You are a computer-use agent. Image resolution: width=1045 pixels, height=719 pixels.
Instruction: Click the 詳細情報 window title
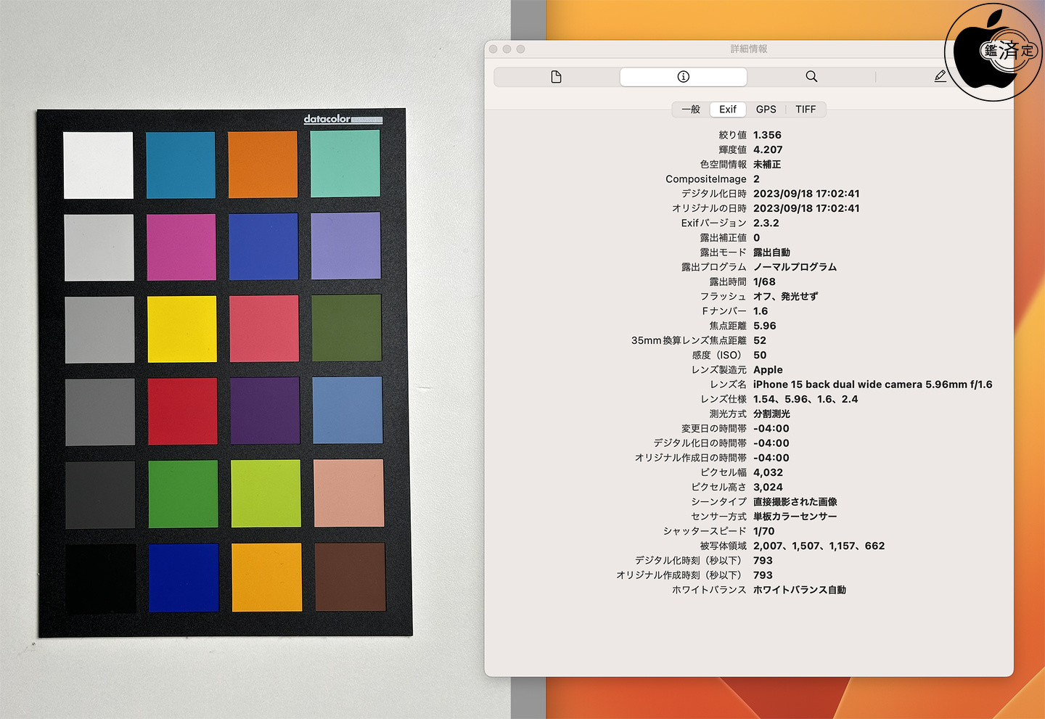748,49
